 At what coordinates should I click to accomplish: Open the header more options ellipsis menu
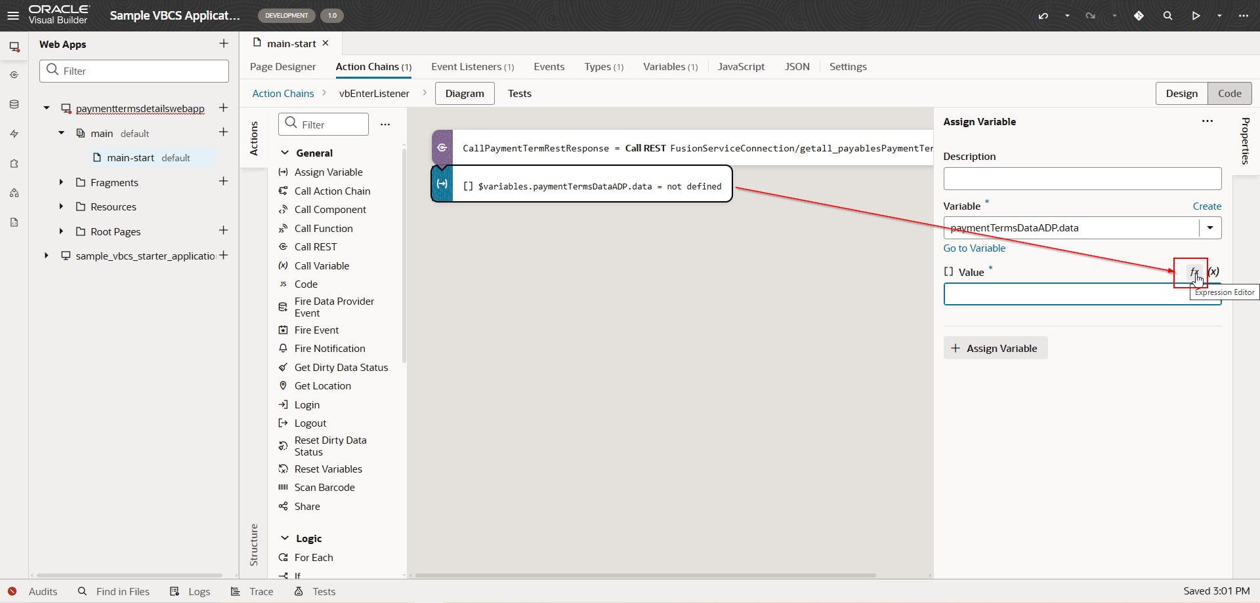pyautogui.click(x=1244, y=16)
